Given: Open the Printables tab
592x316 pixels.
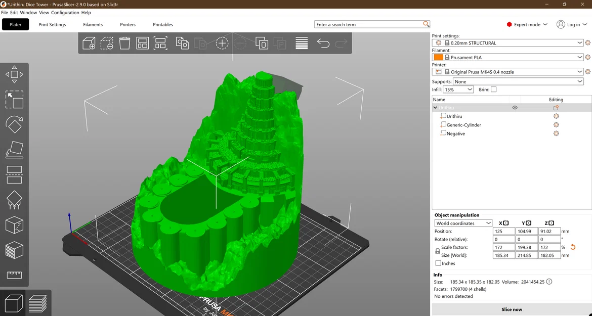Looking at the screenshot, I should [x=163, y=24].
